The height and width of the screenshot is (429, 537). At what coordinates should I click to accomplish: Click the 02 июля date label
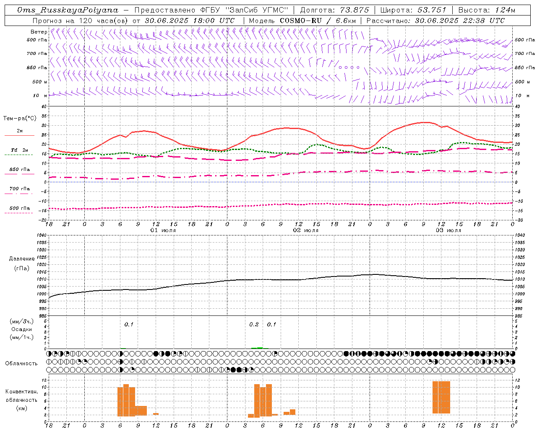click(306, 230)
